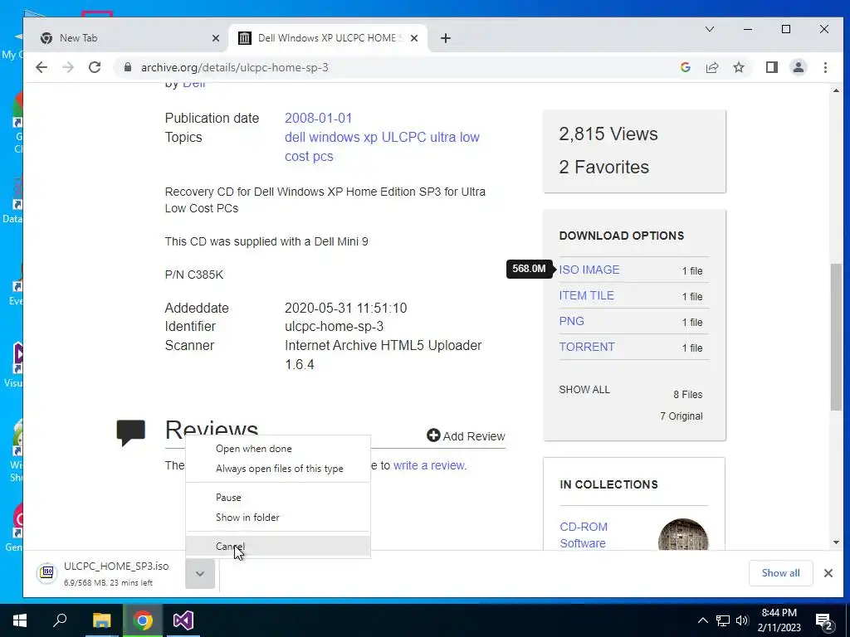
Task: Open the 2008-01-01 publication date link
Action: 318,118
